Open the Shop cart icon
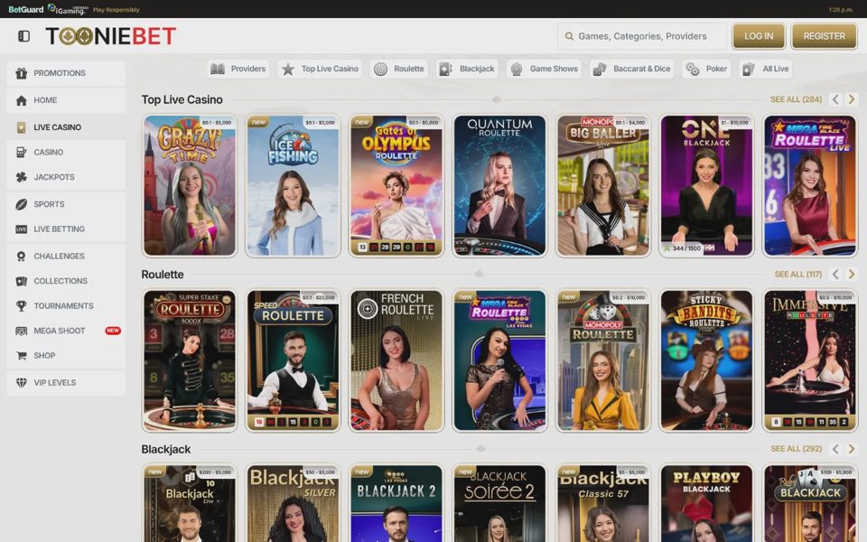The image size is (867, 542). click(21, 356)
